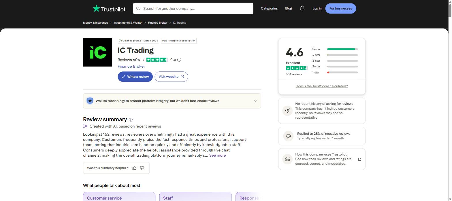The width and height of the screenshot is (452, 201).
Task: Click the AI sparkle icon under Review summary
Action: [x=85, y=126]
